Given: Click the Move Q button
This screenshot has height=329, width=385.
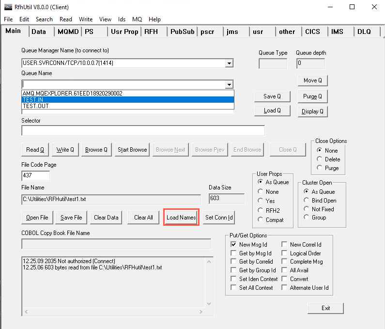Looking at the screenshot, I should click(x=312, y=80).
